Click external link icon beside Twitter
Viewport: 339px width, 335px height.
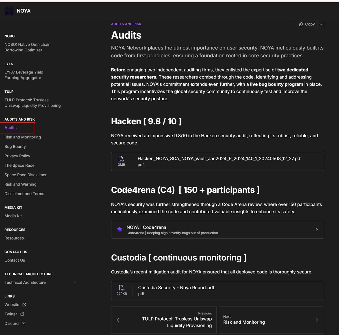[x=22, y=314]
